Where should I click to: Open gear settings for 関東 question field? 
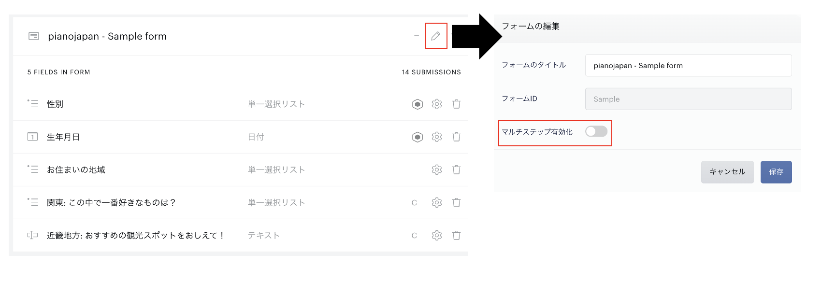(437, 203)
